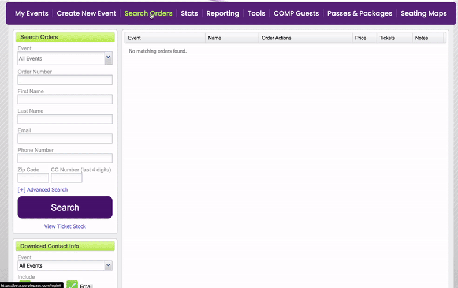The width and height of the screenshot is (458, 288).
Task: Switch to the Reporting section
Action: tap(222, 13)
